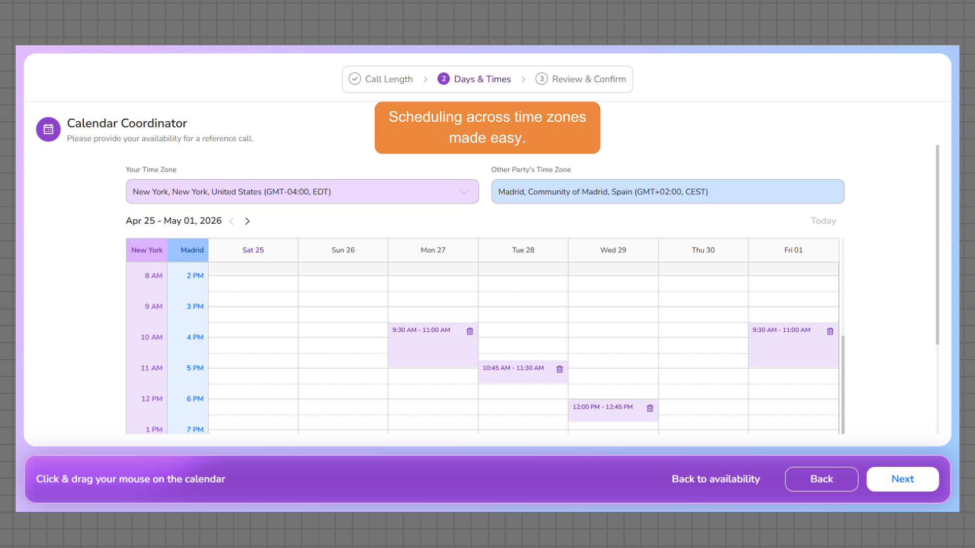The width and height of the screenshot is (975, 548).
Task: Select the Mon 27 column header
Action: coord(433,250)
